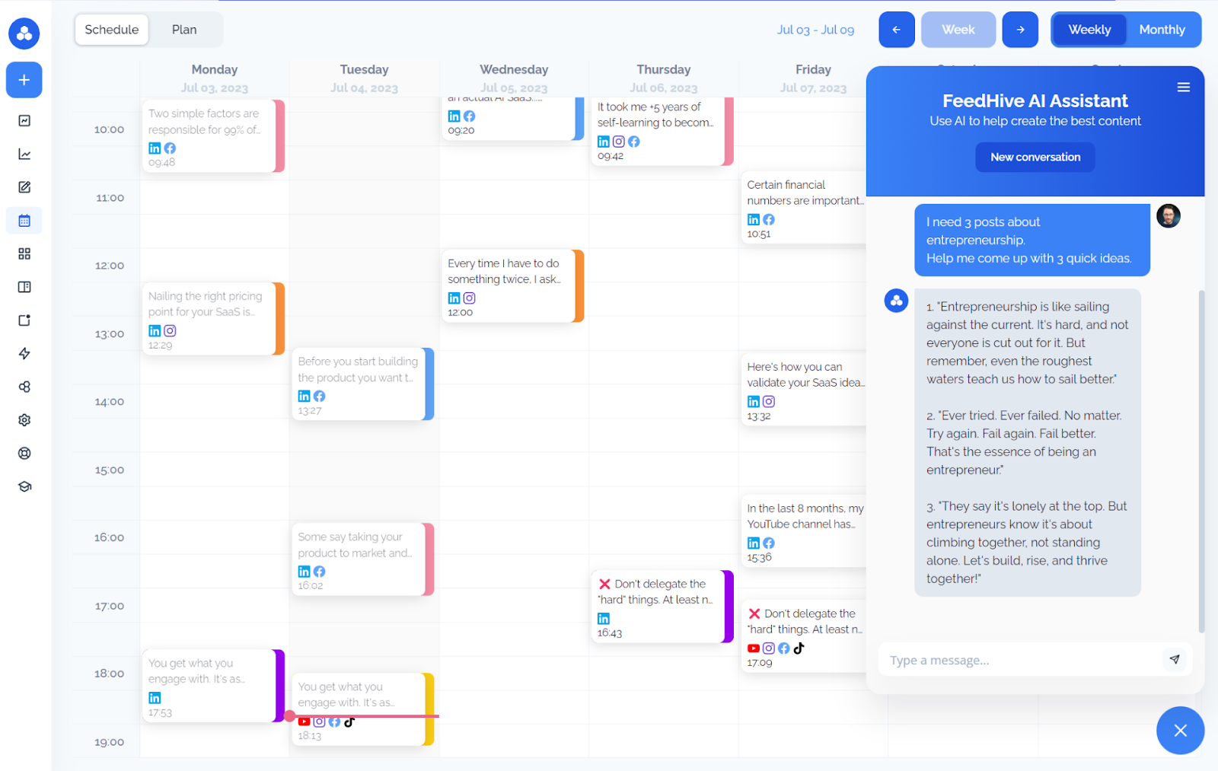Open the Settings gear icon
Screen dimensions: 1218x771
[x=24, y=419]
